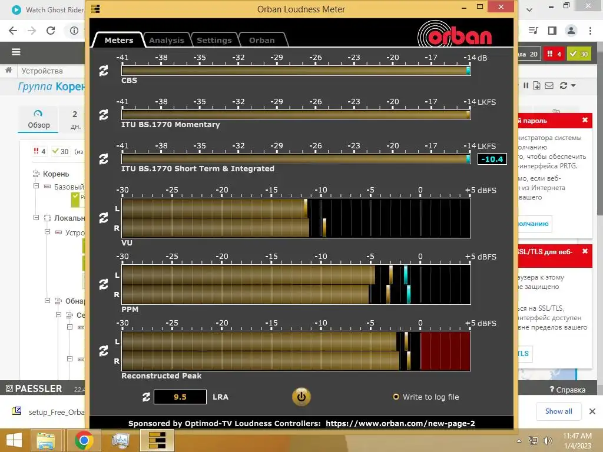
Task: Click the Reconstructed Peak red over zone
Action: [445, 351]
